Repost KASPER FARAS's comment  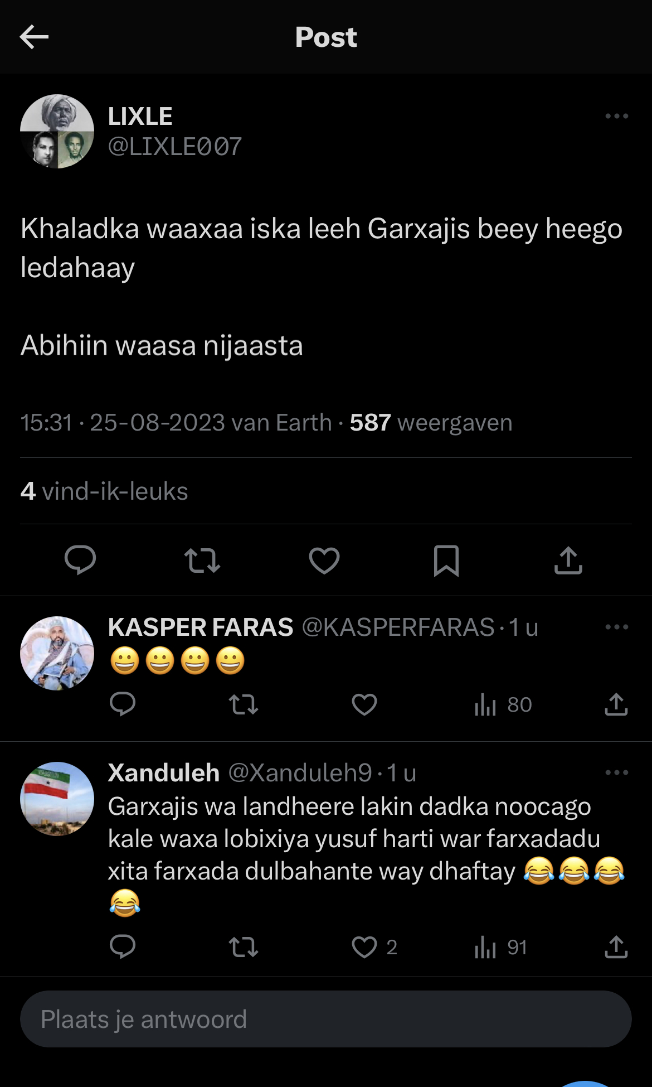(244, 704)
